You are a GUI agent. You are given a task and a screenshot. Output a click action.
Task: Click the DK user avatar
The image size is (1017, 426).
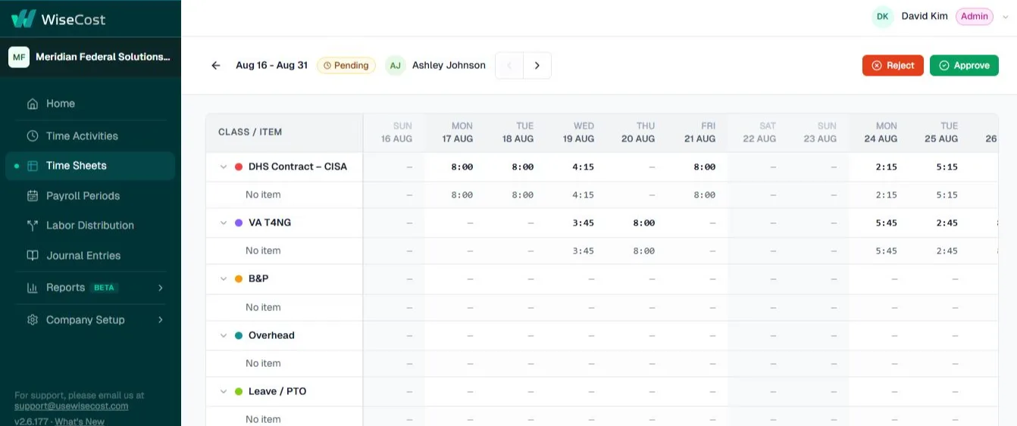883,17
